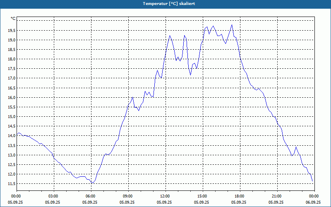Click the 12:00 time axis label
Image resolution: width=331 pixels, height=207 pixels.
(x=165, y=196)
